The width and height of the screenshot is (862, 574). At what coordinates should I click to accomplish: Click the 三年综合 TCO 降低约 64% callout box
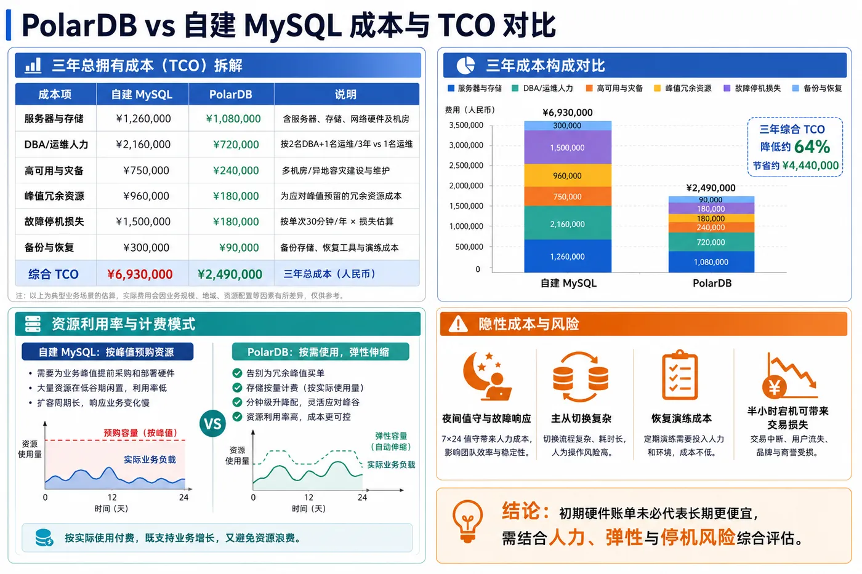click(796, 147)
